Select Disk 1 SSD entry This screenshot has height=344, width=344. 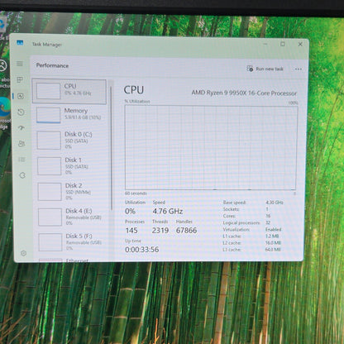(72, 165)
